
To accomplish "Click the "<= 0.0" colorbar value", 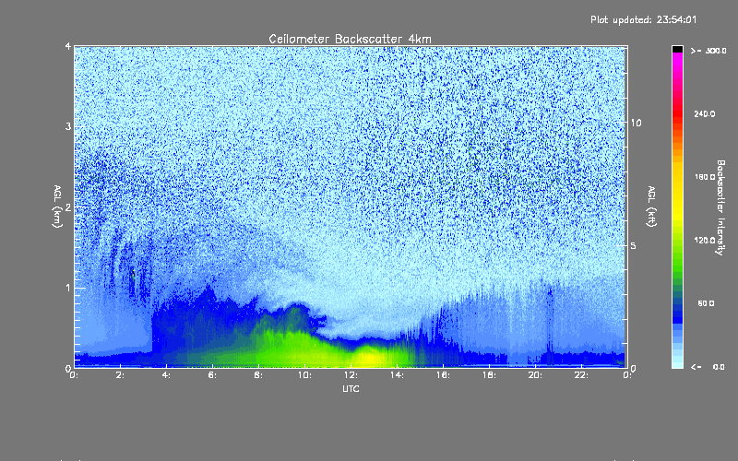I will point(708,367).
